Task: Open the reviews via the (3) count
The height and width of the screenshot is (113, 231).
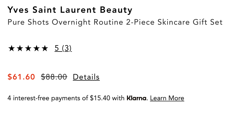Action: [x=67, y=48]
